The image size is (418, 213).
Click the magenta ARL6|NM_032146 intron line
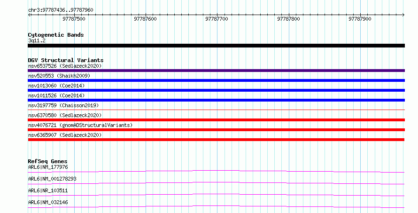point(216,206)
